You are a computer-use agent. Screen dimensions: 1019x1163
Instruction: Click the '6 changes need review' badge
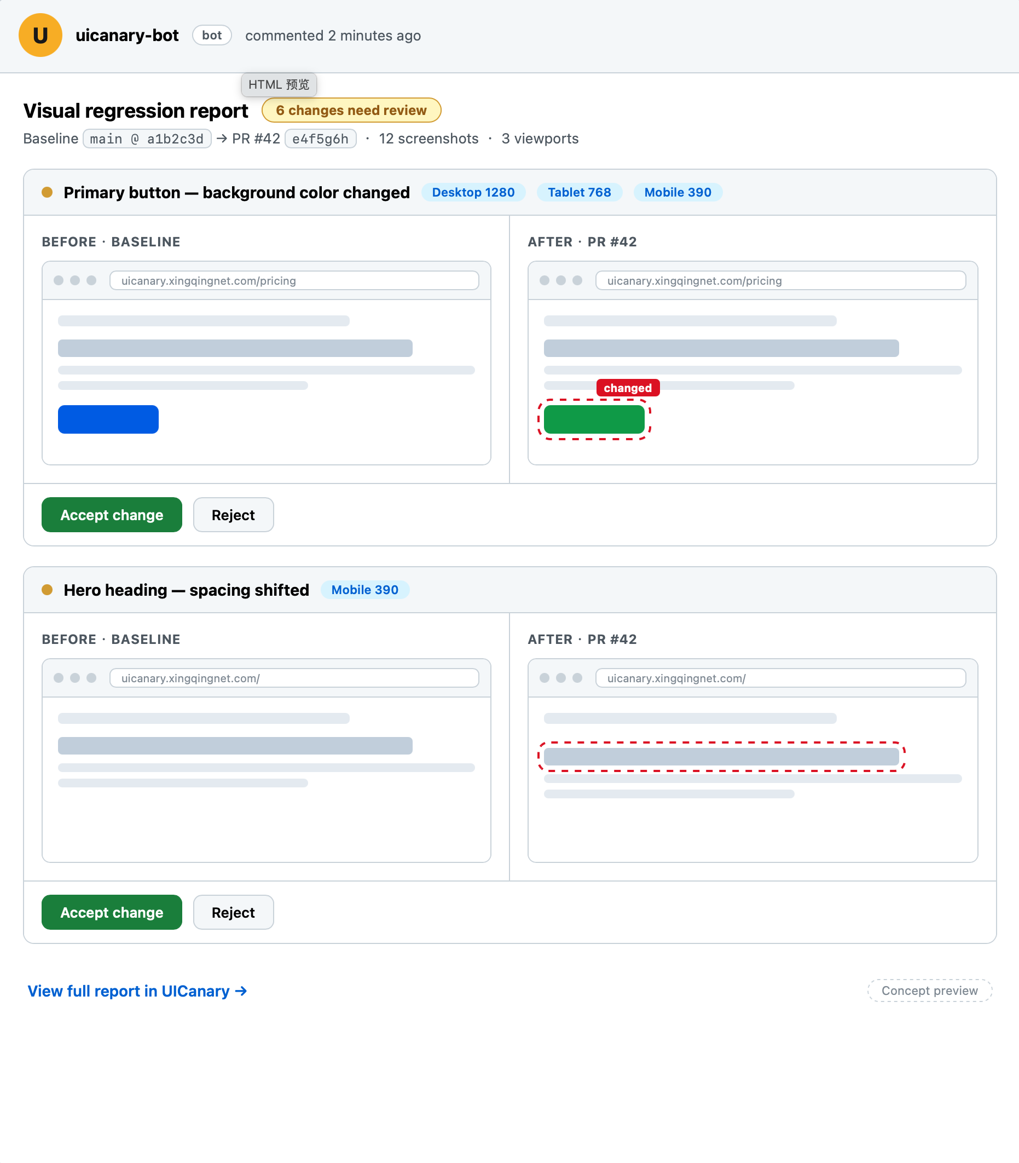pos(351,111)
